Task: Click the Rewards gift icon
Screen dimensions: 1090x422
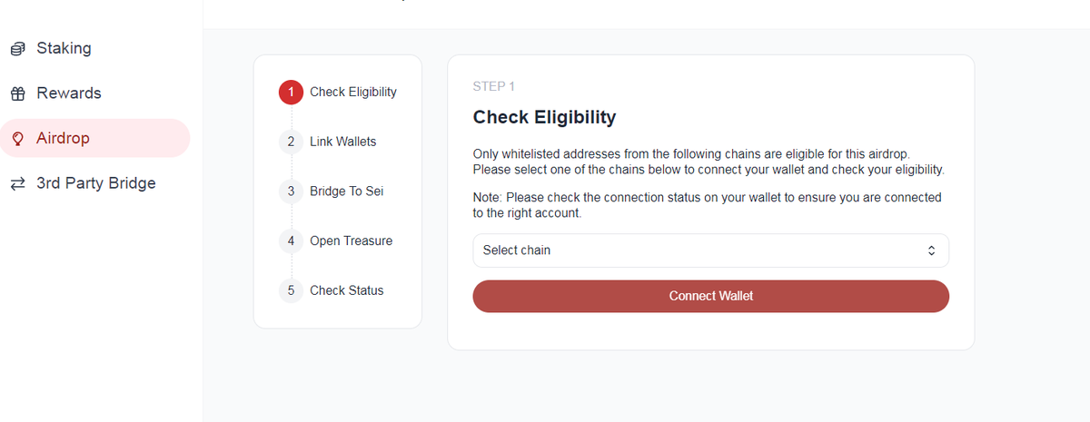Action: [16, 93]
